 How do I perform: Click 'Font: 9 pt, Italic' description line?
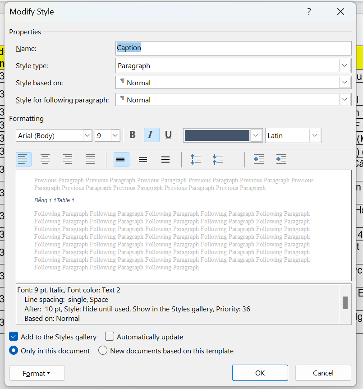click(69, 290)
